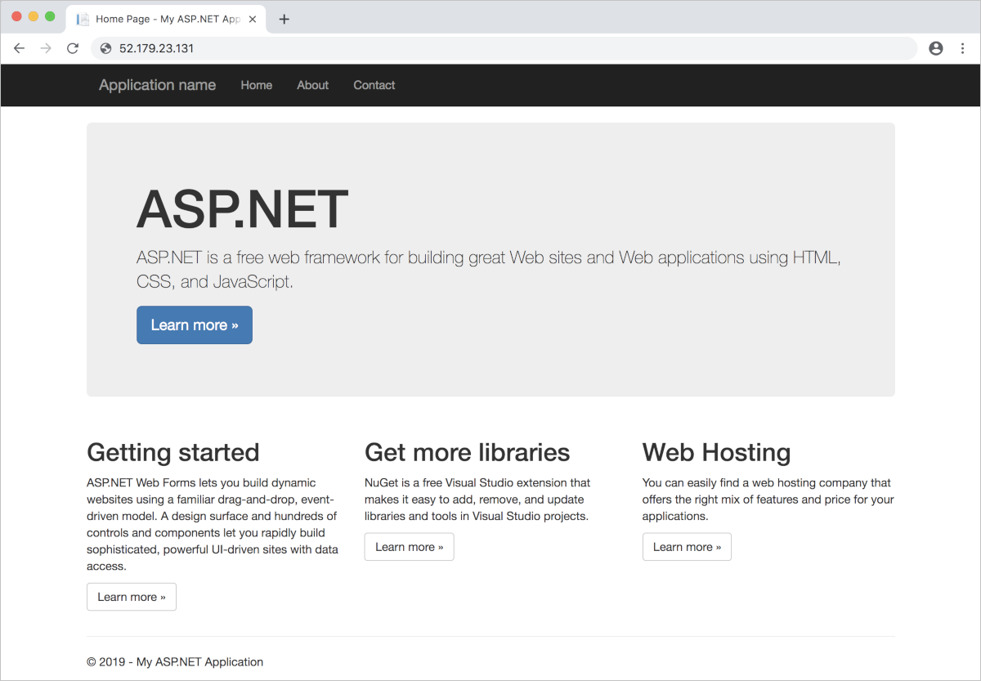Viewport: 981px width, 681px height.
Task: Open the browser profile account icon
Action: [935, 47]
